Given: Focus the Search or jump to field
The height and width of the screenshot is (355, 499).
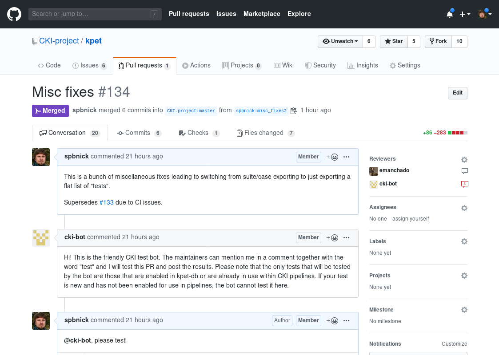Looking at the screenshot, I should pyautogui.click(x=95, y=14).
